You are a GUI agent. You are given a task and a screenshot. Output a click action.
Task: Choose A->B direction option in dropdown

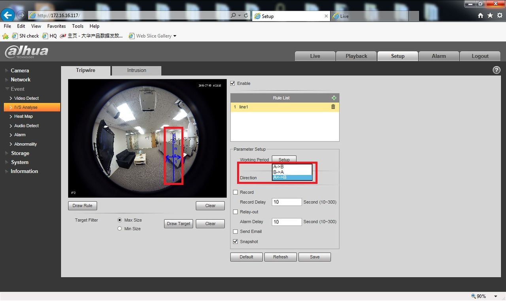(292, 167)
